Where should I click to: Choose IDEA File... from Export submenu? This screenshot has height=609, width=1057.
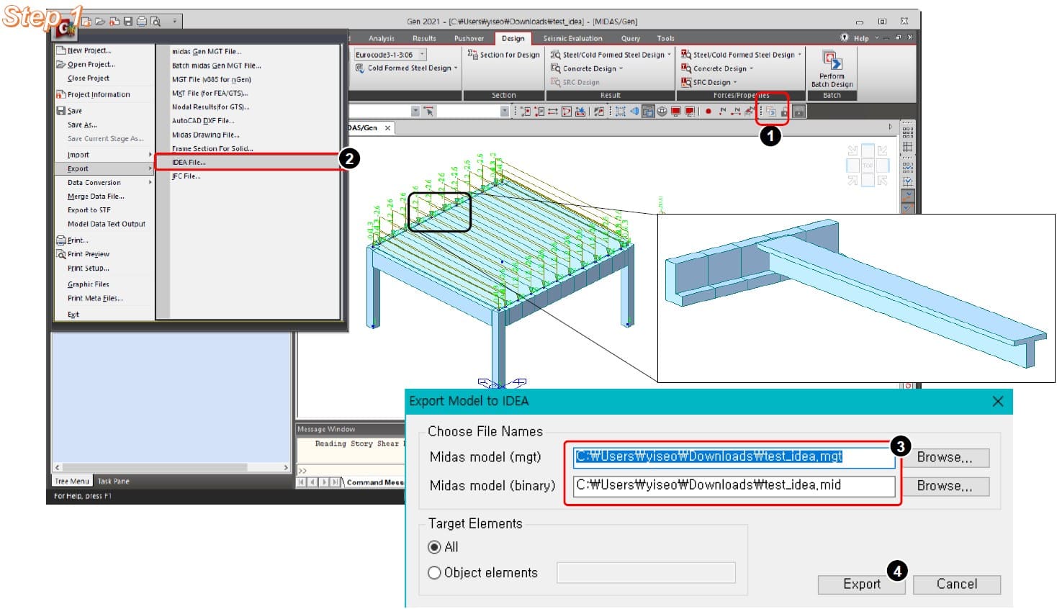coord(248,162)
